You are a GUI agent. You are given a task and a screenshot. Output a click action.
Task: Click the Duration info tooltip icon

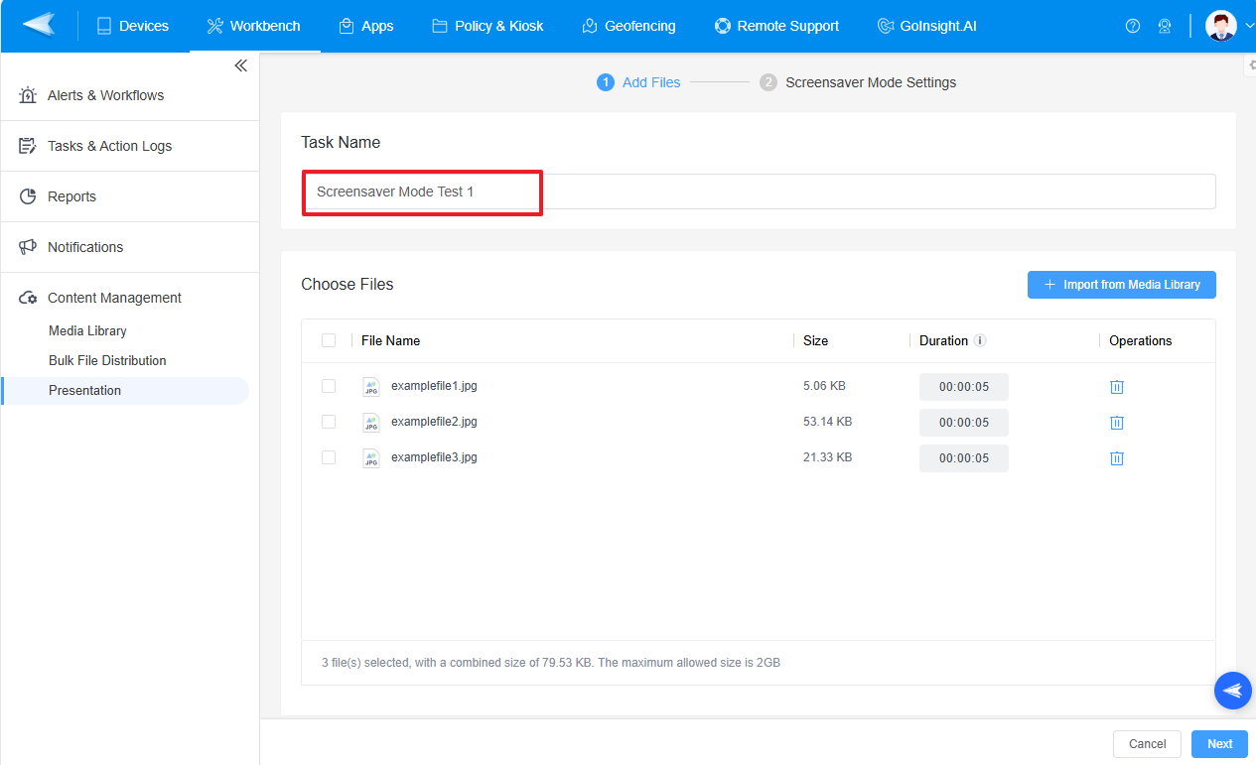click(x=980, y=340)
